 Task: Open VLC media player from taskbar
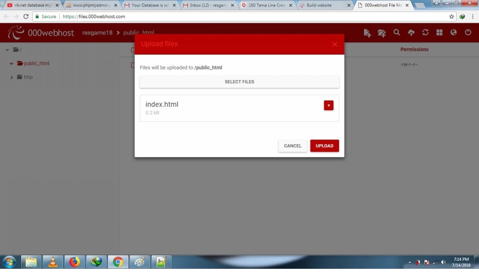[53, 262]
